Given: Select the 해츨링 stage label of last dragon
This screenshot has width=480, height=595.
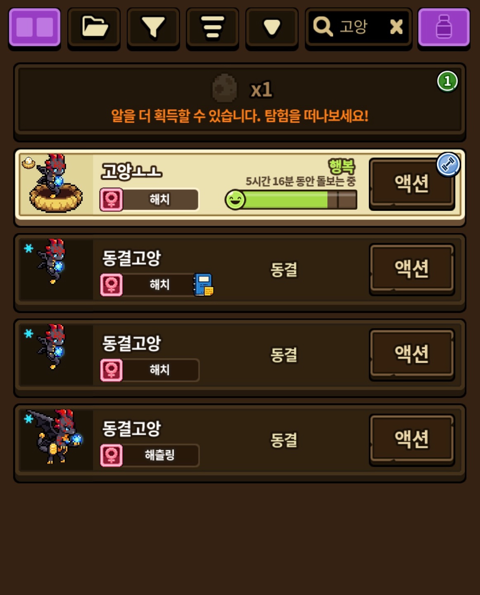Looking at the screenshot, I should (x=160, y=455).
